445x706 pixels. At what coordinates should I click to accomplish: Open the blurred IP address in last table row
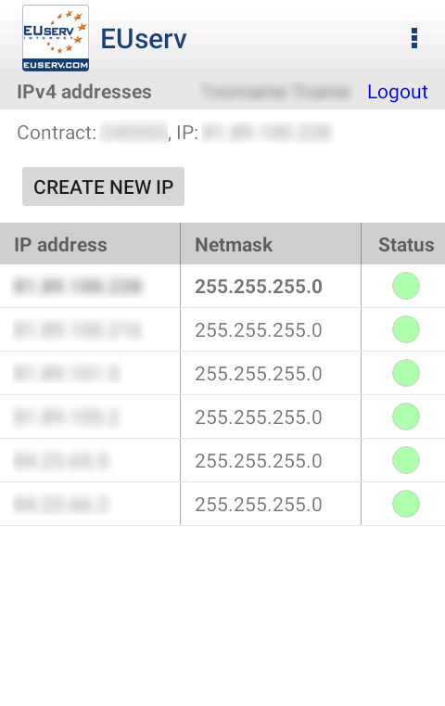(61, 505)
